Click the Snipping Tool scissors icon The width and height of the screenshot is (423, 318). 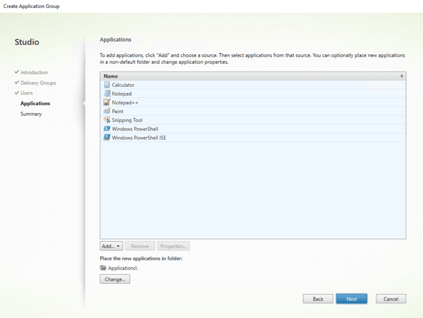point(107,120)
